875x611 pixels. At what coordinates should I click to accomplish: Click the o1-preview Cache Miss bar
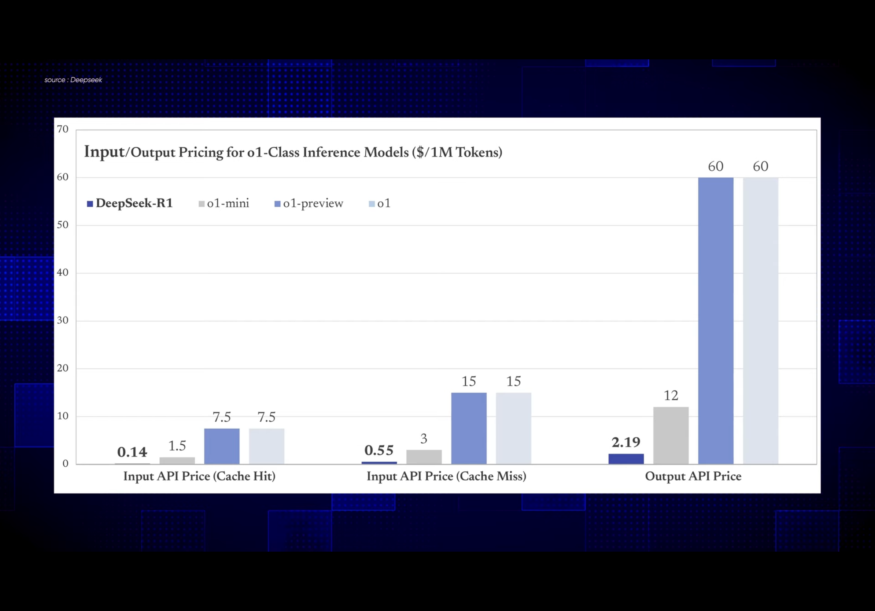469,428
